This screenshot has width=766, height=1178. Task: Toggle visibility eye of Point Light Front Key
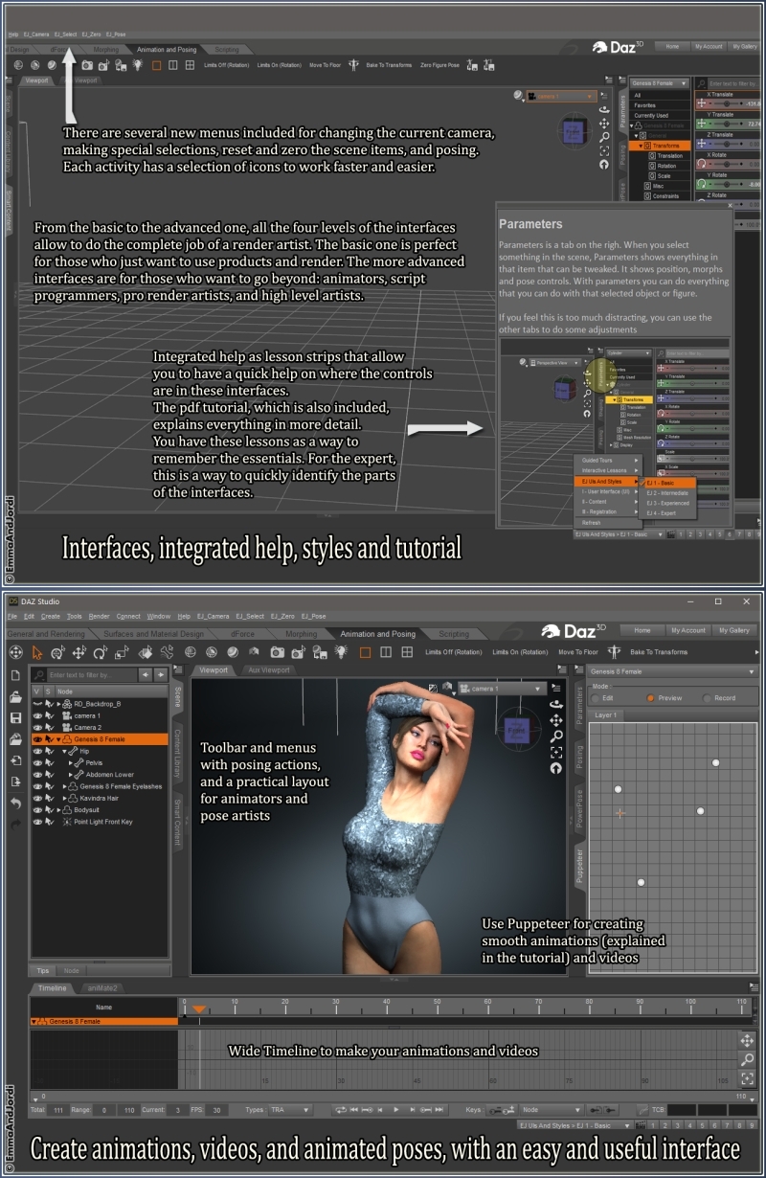[x=38, y=822]
